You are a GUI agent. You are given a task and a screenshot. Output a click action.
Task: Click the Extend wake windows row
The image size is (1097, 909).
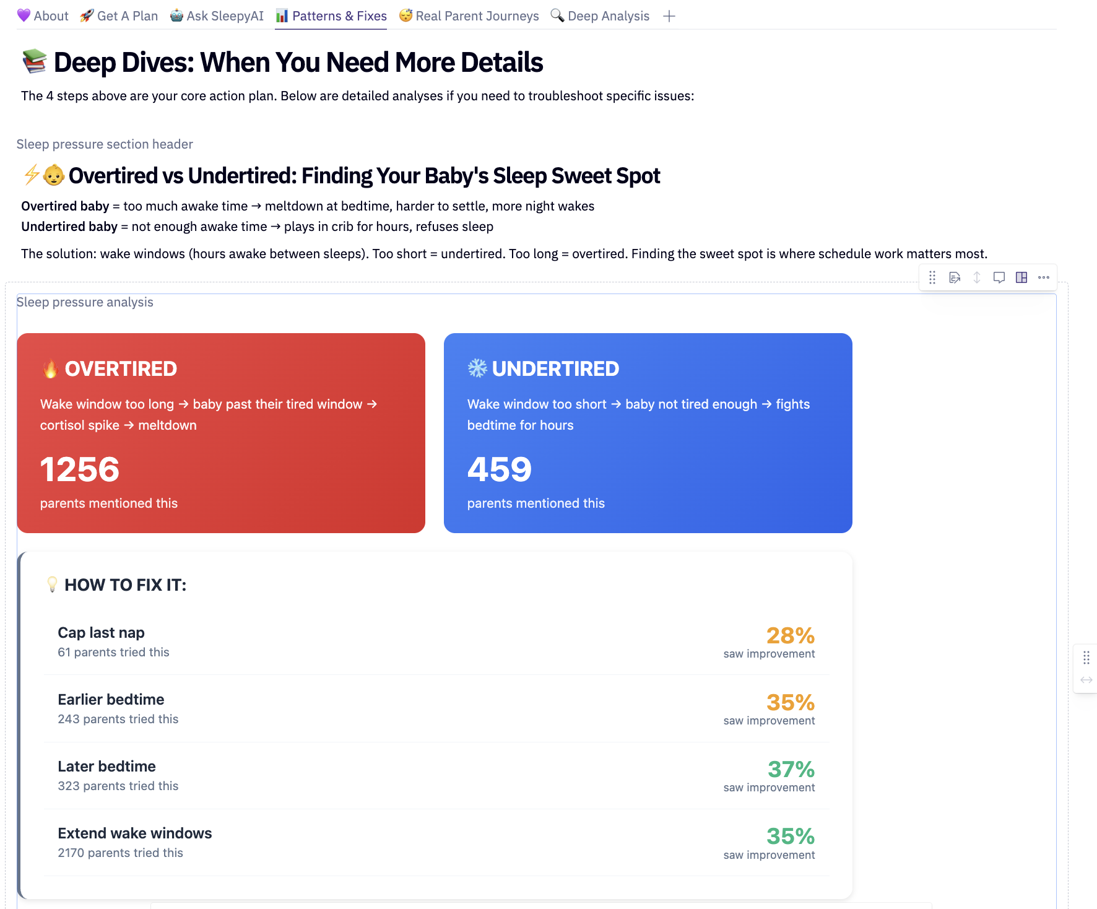click(436, 842)
